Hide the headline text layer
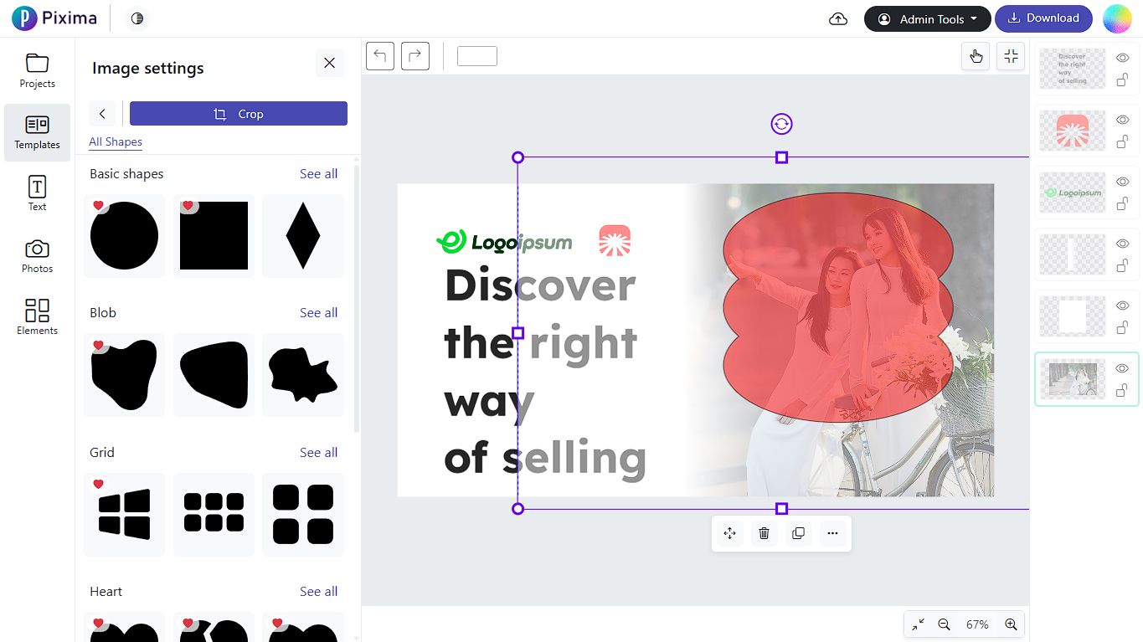Screen dimensions: 1143x642 (x=1123, y=58)
